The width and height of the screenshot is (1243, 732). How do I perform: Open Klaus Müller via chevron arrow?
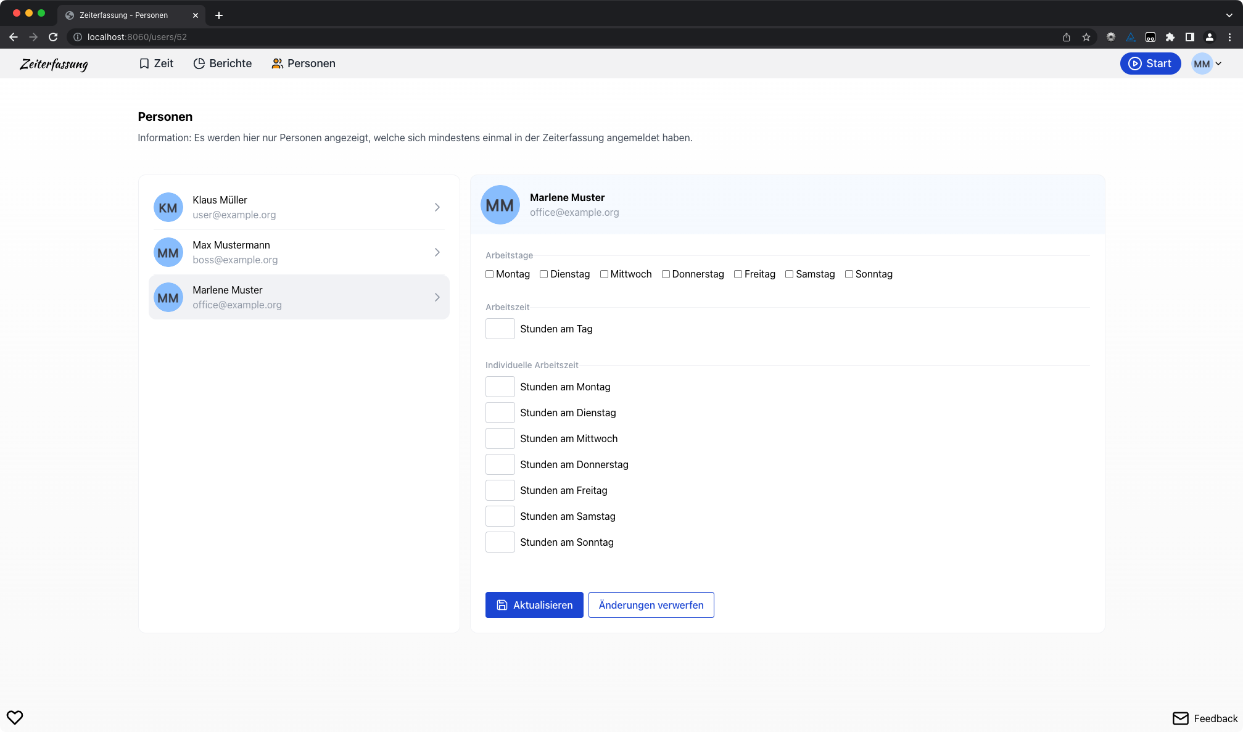(x=437, y=207)
